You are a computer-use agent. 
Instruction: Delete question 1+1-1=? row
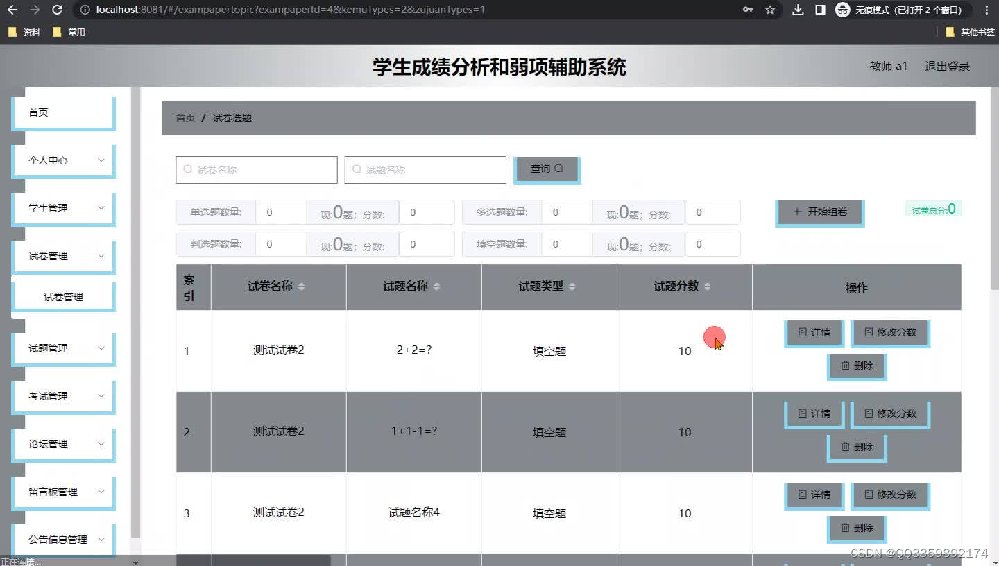pyautogui.click(x=857, y=447)
